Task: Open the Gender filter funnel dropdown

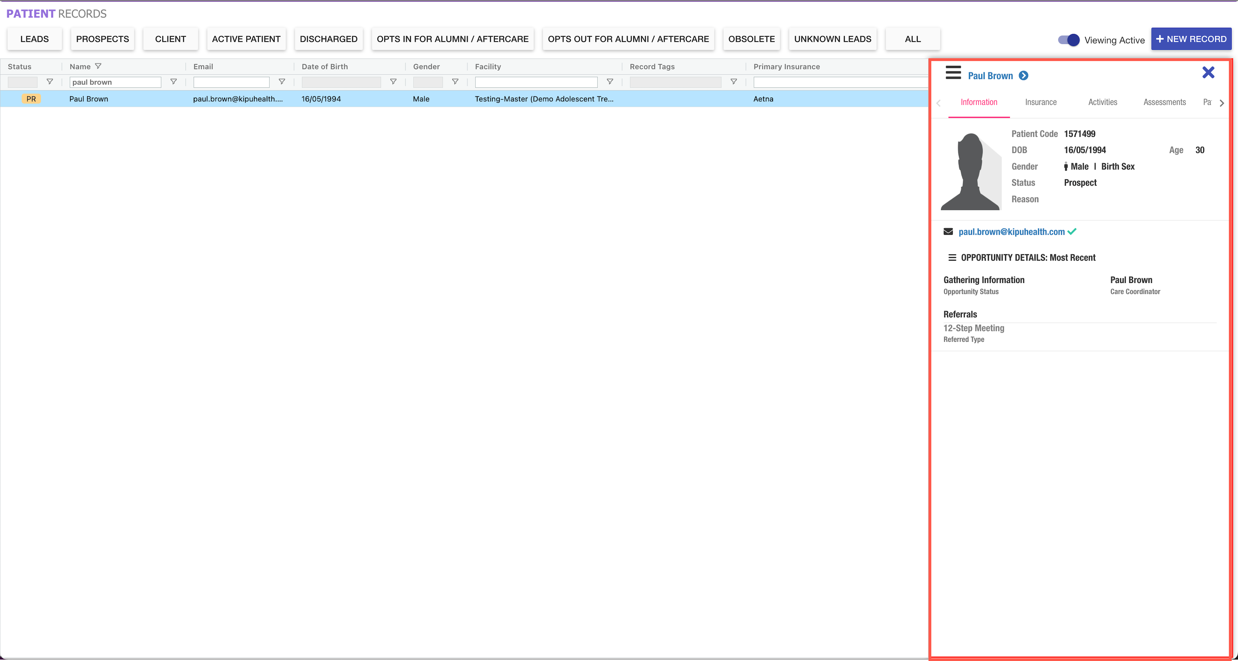Action: [x=455, y=82]
